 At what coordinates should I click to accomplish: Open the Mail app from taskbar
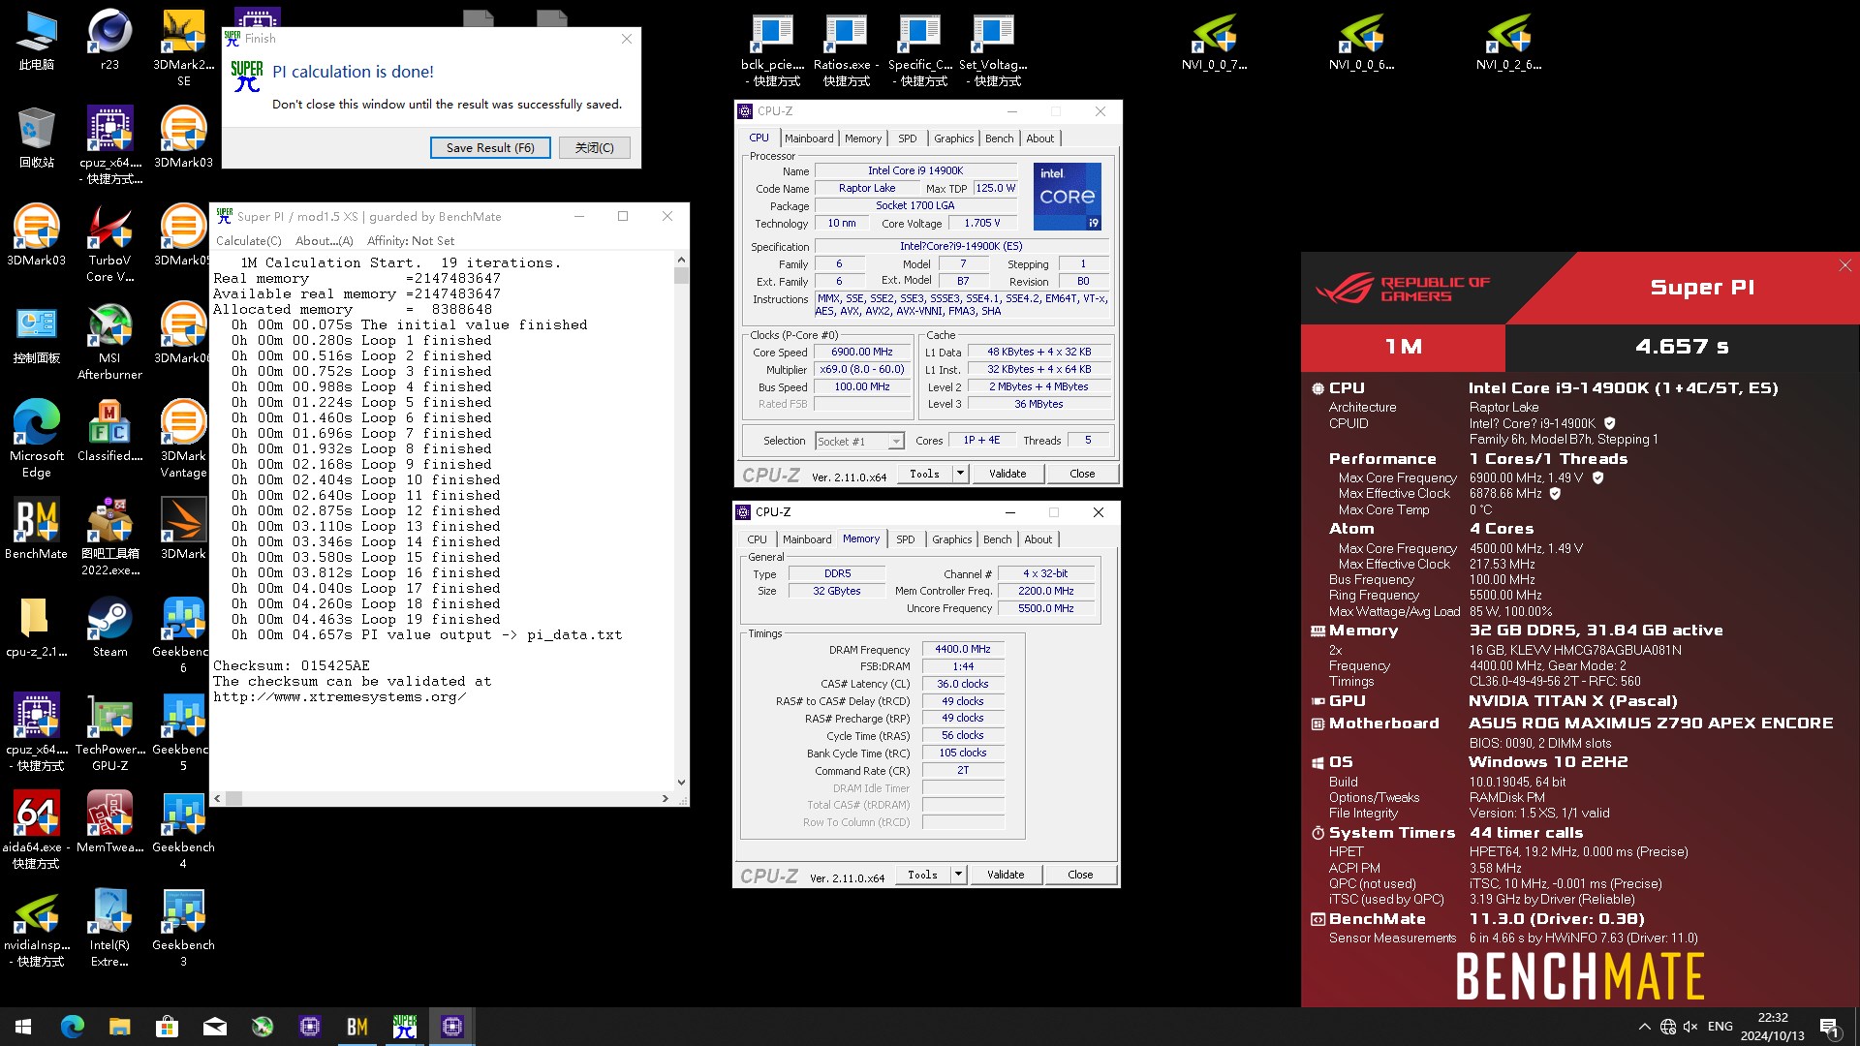214,1027
